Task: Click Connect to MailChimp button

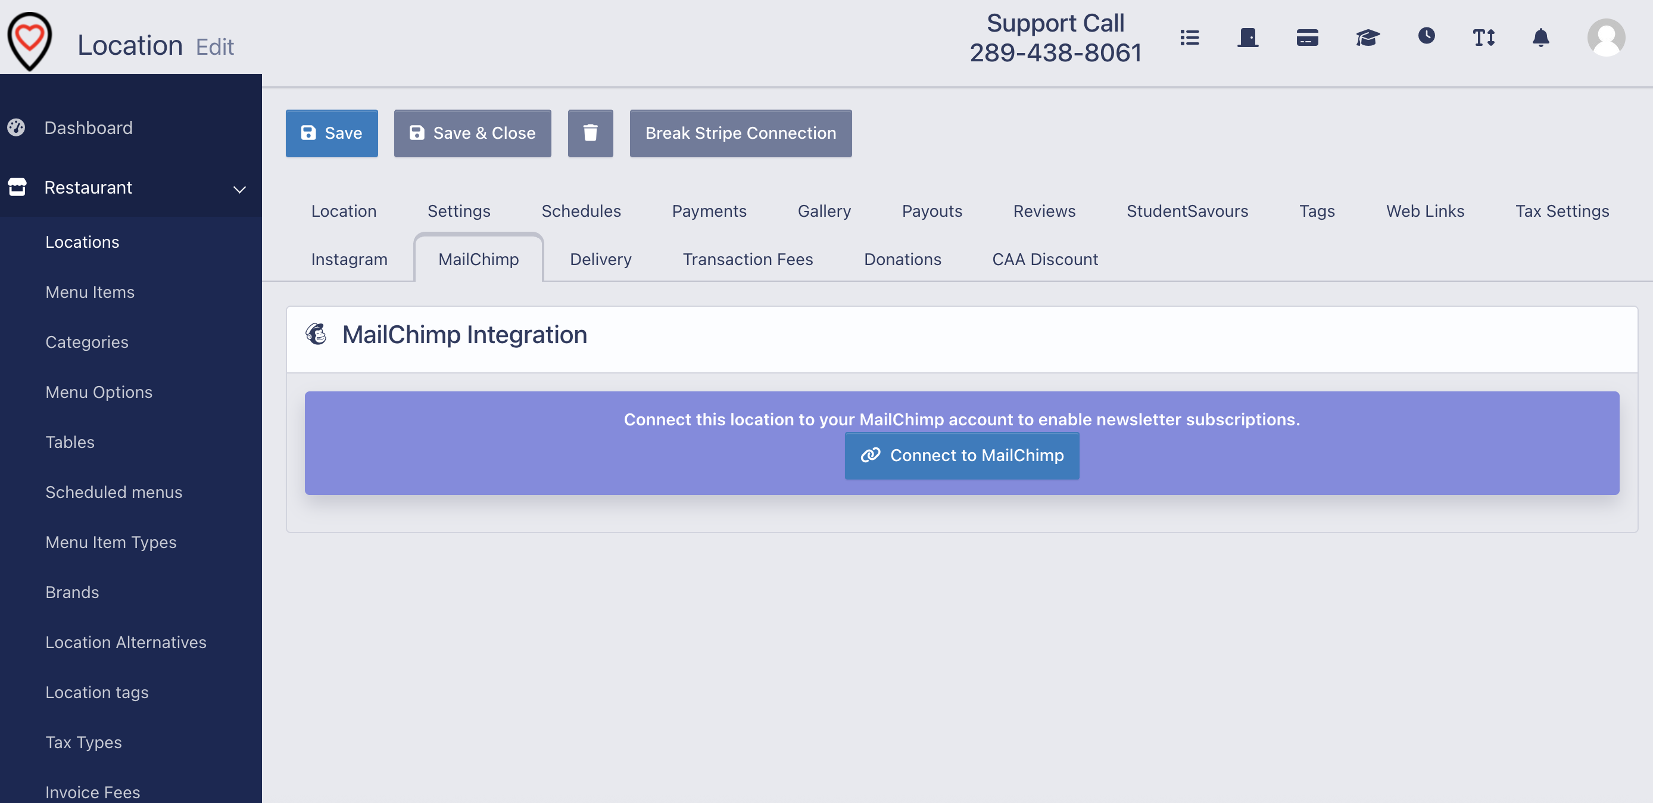Action: (961, 455)
